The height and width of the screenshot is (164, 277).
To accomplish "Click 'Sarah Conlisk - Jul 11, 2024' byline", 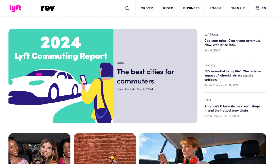I will (222, 85).
